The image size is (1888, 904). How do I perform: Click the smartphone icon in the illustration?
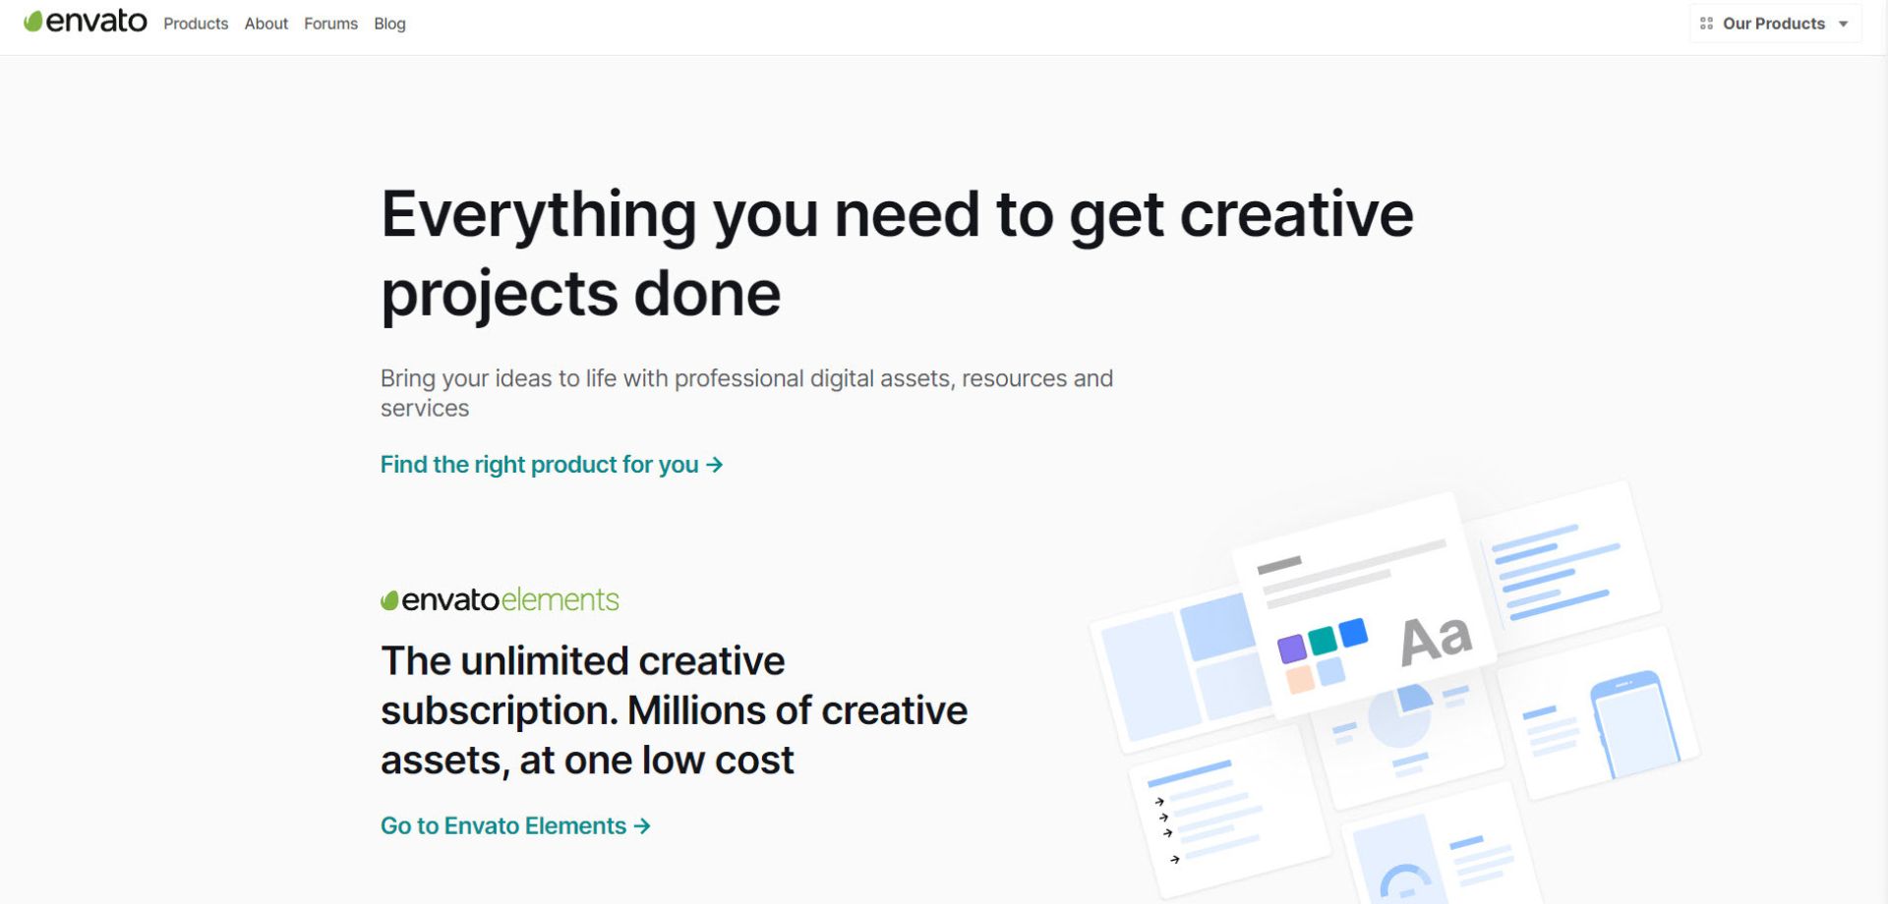point(1634,722)
